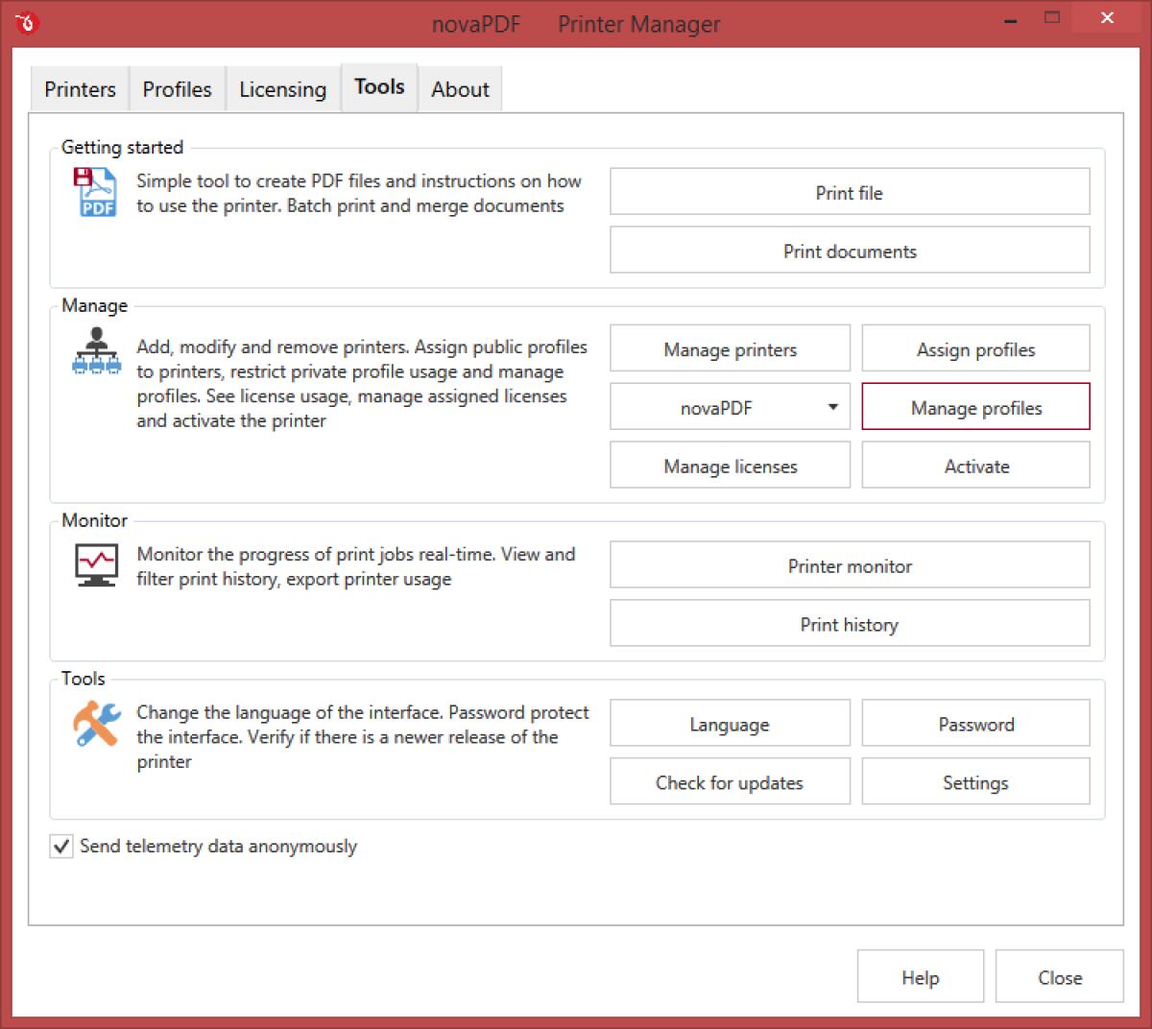Select the Licensing tab
The width and height of the screenshot is (1152, 1029).
(x=282, y=88)
